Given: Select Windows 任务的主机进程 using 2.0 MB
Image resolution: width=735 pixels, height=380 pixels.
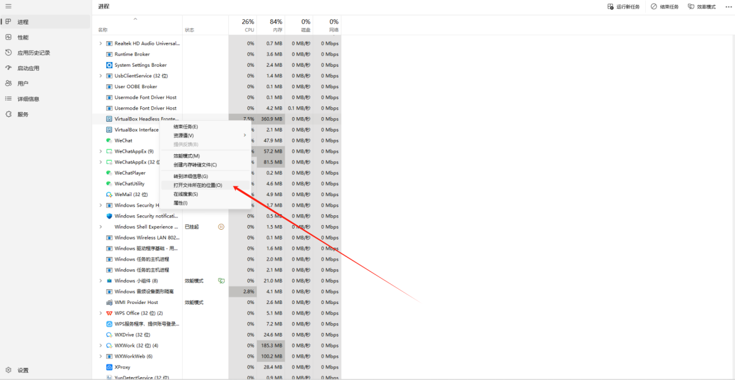Looking at the screenshot, I should (x=217, y=259).
